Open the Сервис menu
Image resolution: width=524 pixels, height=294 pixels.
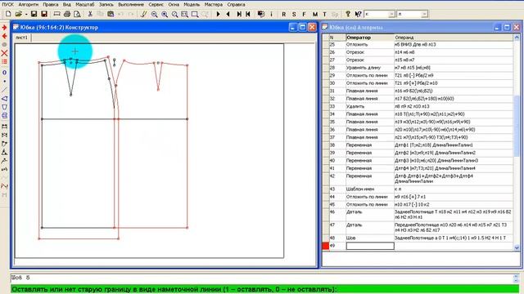click(156, 5)
